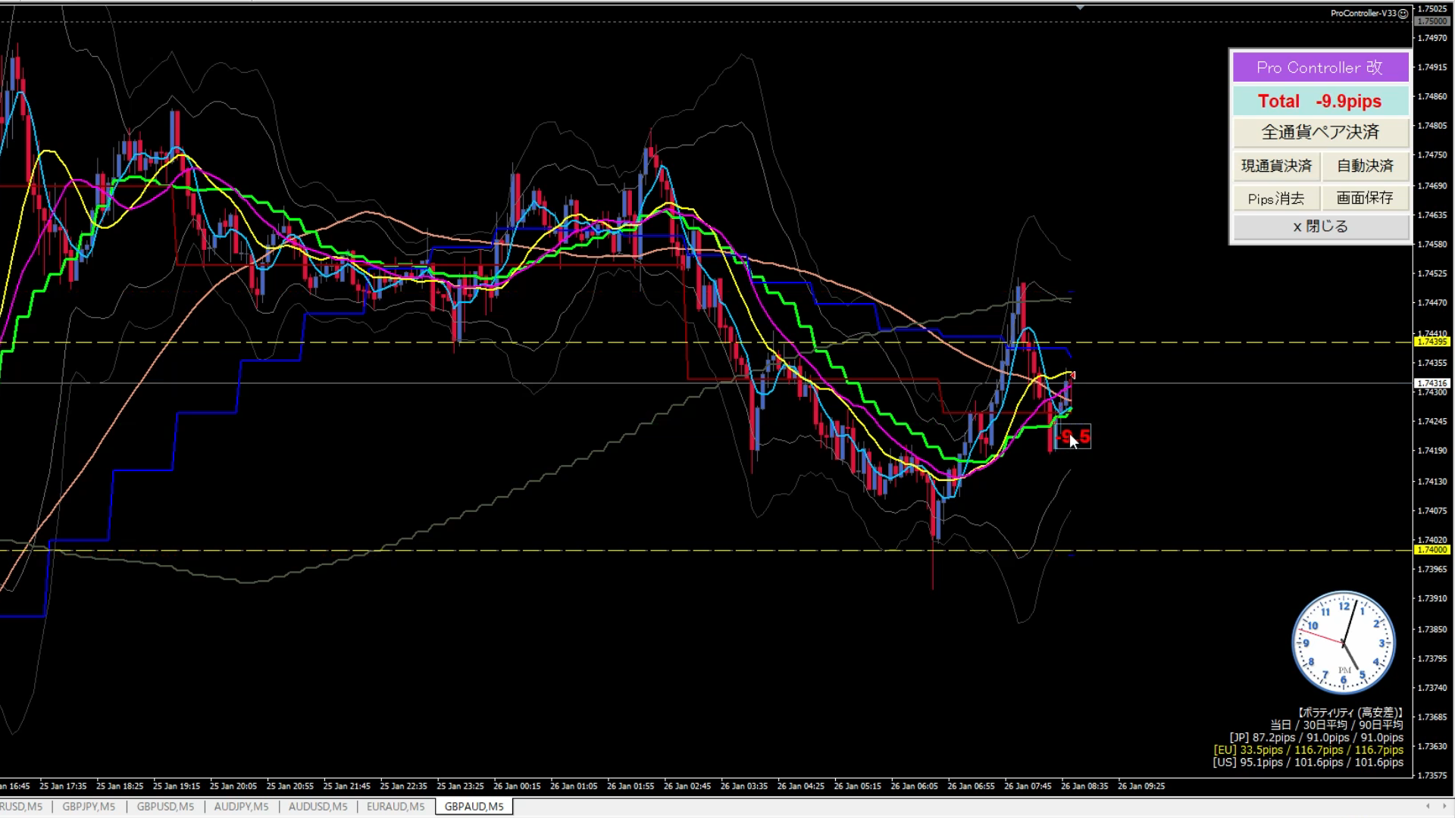Click the 26 Jan 08:35 time axis label
This screenshot has width=1455, height=818.
point(1084,786)
